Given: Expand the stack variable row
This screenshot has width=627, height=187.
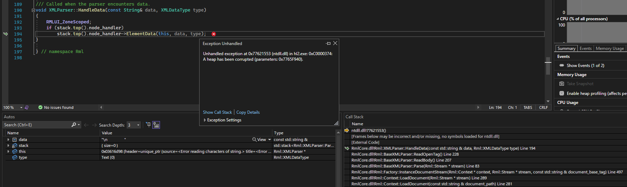Looking at the screenshot, I should point(8,145).
